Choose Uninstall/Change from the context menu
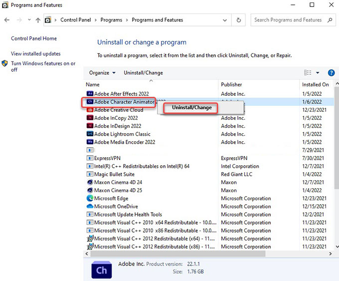The width and height of the screenshot is (339, 281). coord(191,108)
